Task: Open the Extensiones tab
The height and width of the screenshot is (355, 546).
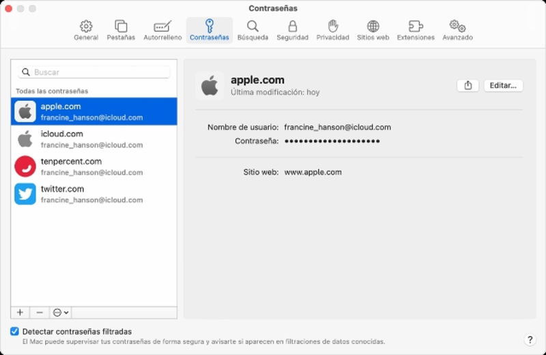Action: click(x=416, y=30)
